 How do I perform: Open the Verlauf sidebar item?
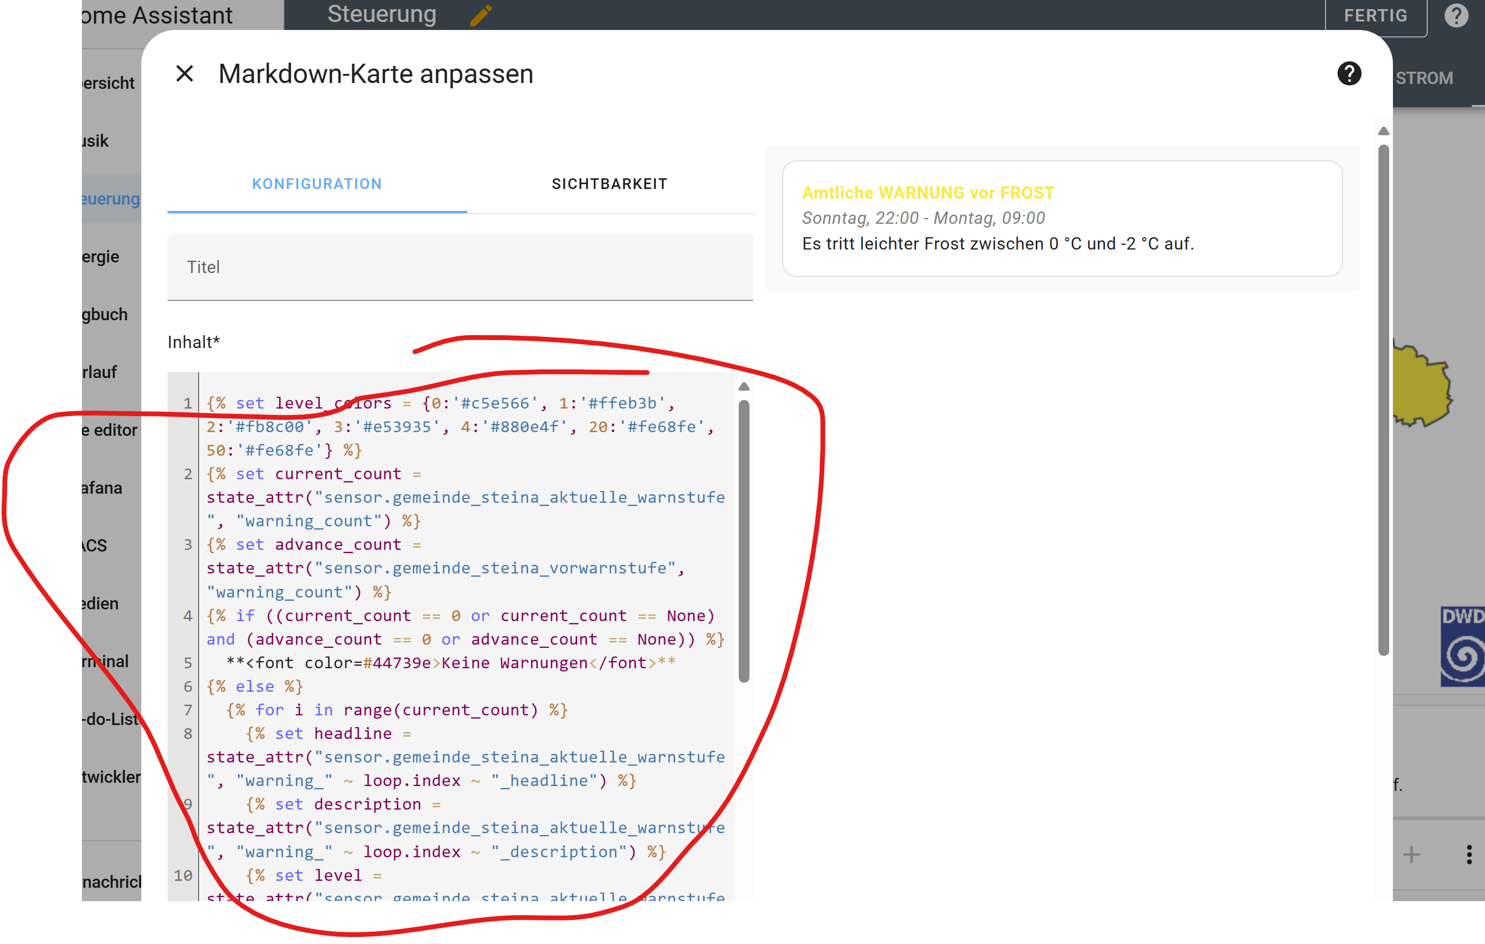pos(112,373)
